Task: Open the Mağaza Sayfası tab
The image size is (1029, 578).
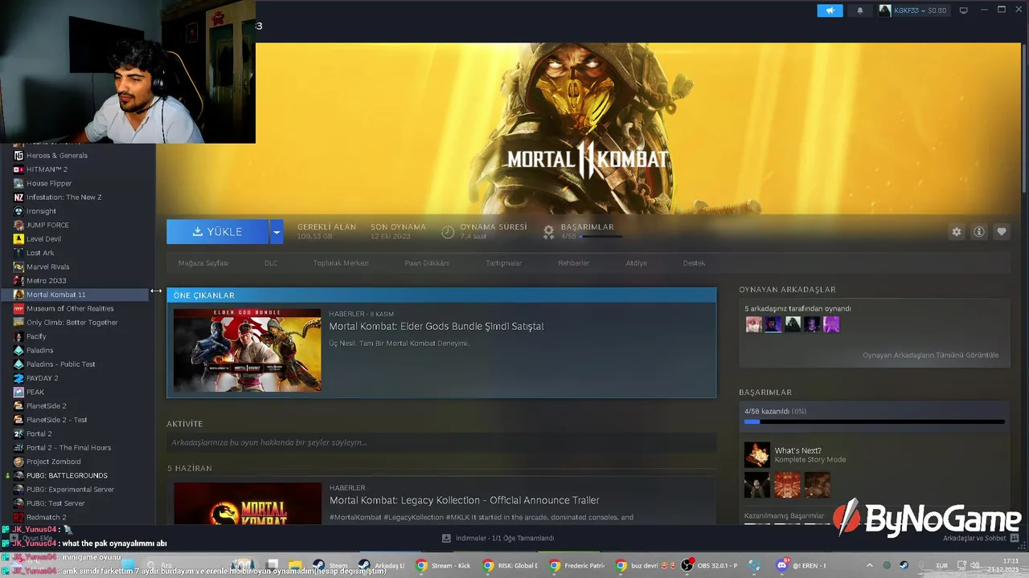Action: 203,263
